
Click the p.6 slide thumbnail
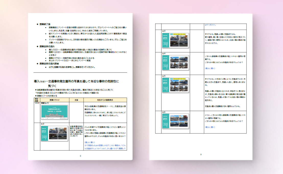coord(175,121)
